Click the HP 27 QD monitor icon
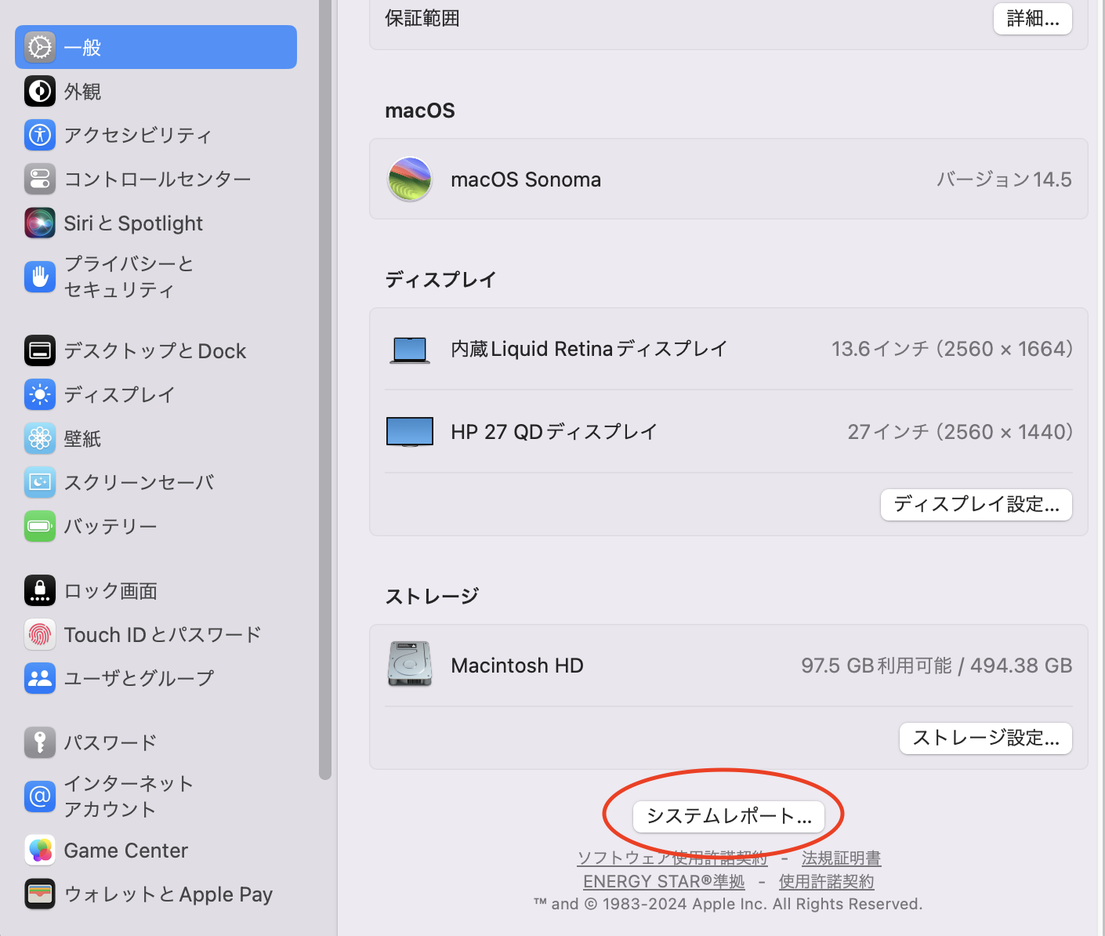 tap(410, 432)
